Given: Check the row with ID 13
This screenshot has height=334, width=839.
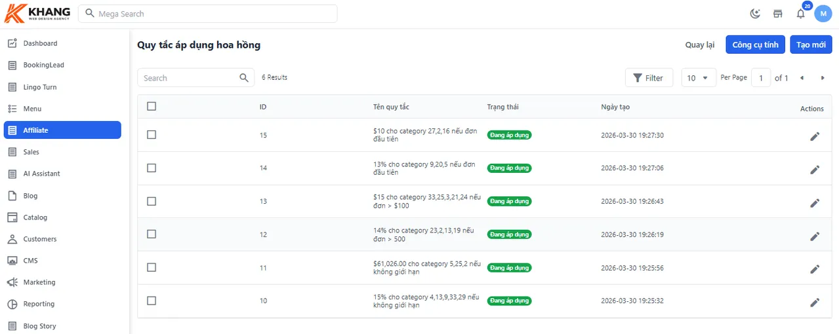Looking at the screenshot, I should 152,201.
